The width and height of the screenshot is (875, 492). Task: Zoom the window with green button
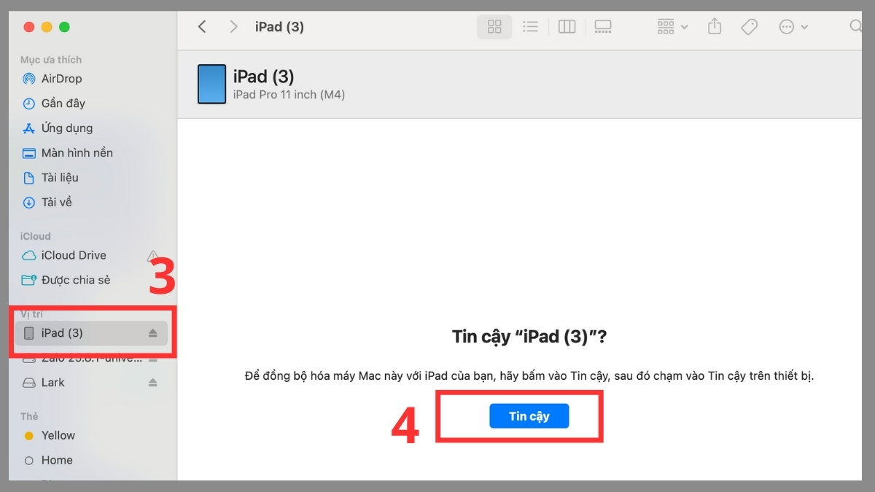pyautogui.click(x=64, y=27)
